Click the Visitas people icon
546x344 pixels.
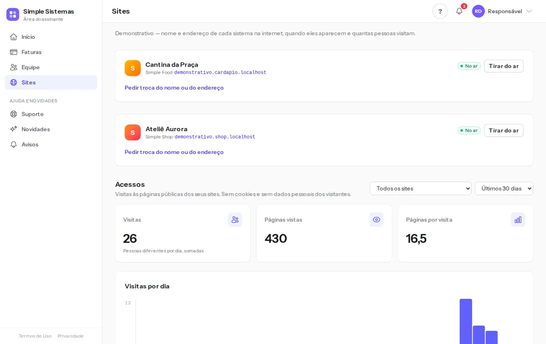(x=235, y=220)
